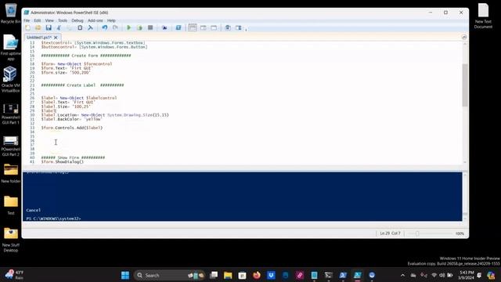
Task: Run Selection toolbar icon
Action: point(139,28)
